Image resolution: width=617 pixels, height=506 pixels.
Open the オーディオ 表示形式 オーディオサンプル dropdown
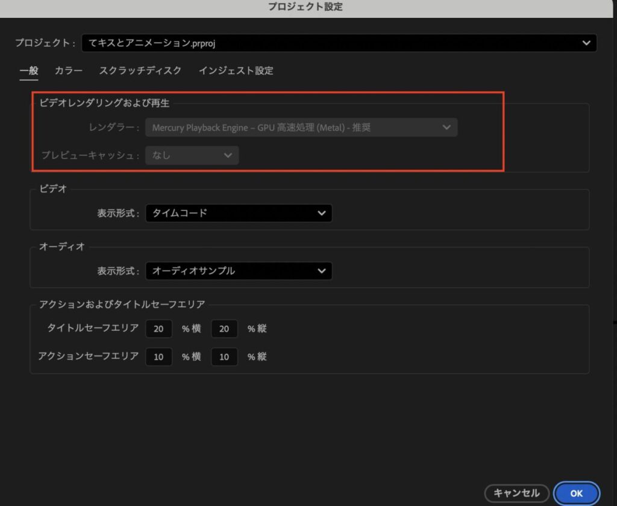[x=239, y=271]
